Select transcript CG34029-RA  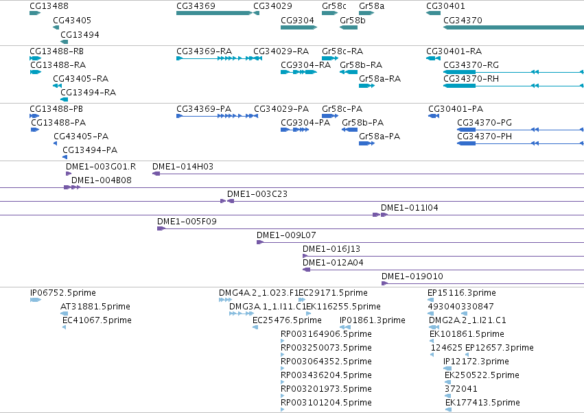coord(281,51)
